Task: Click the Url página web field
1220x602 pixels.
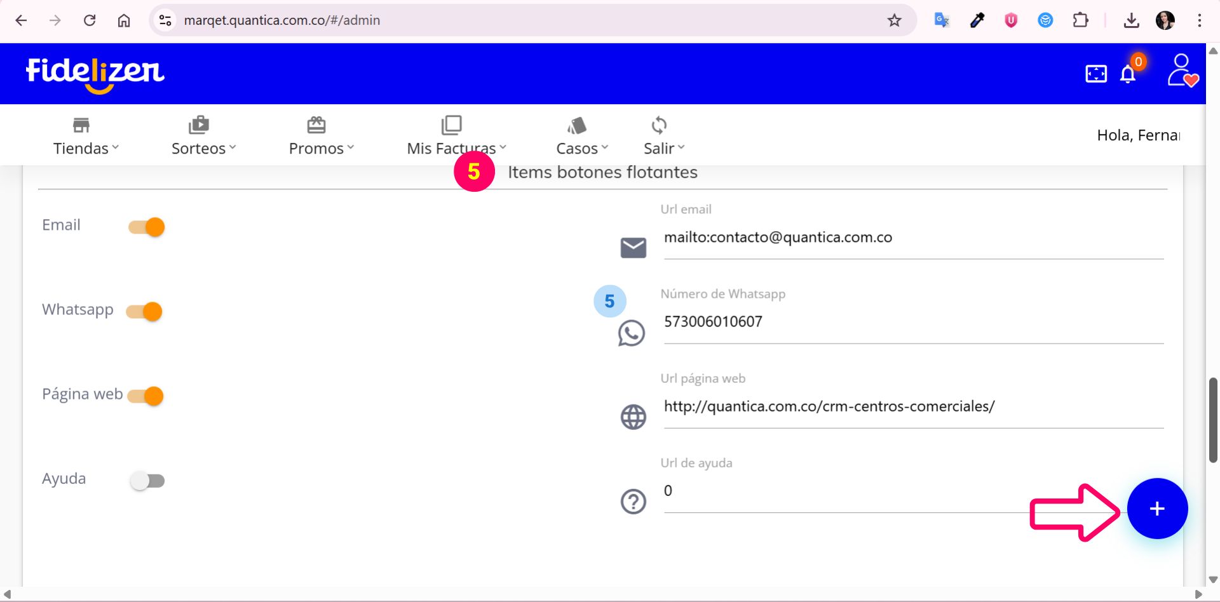Action: pyautogui.click(x=913, y=406)
